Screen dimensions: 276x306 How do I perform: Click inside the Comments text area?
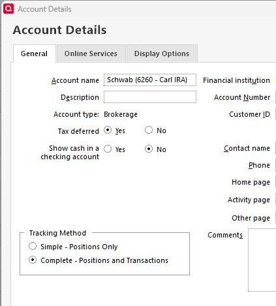point(262,260)
